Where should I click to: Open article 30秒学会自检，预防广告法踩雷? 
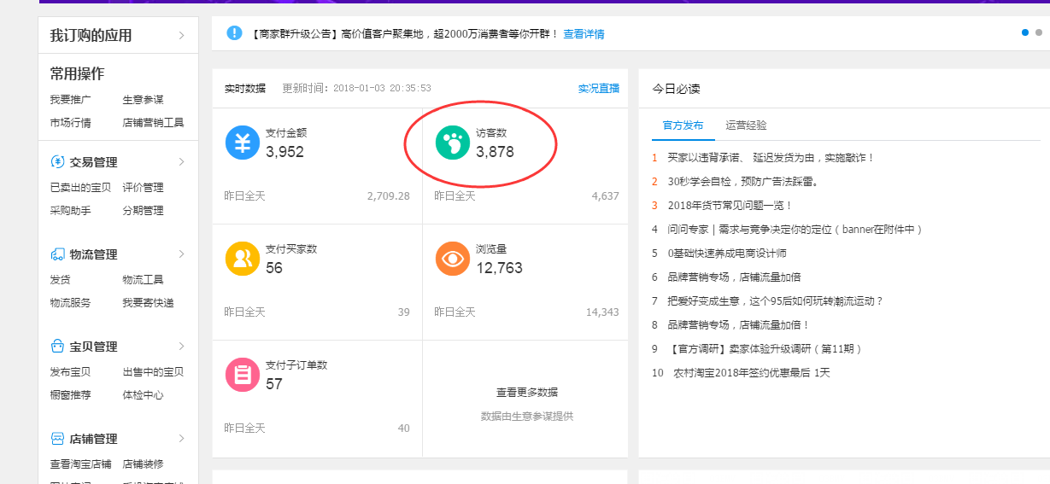(x=742, y=182)
